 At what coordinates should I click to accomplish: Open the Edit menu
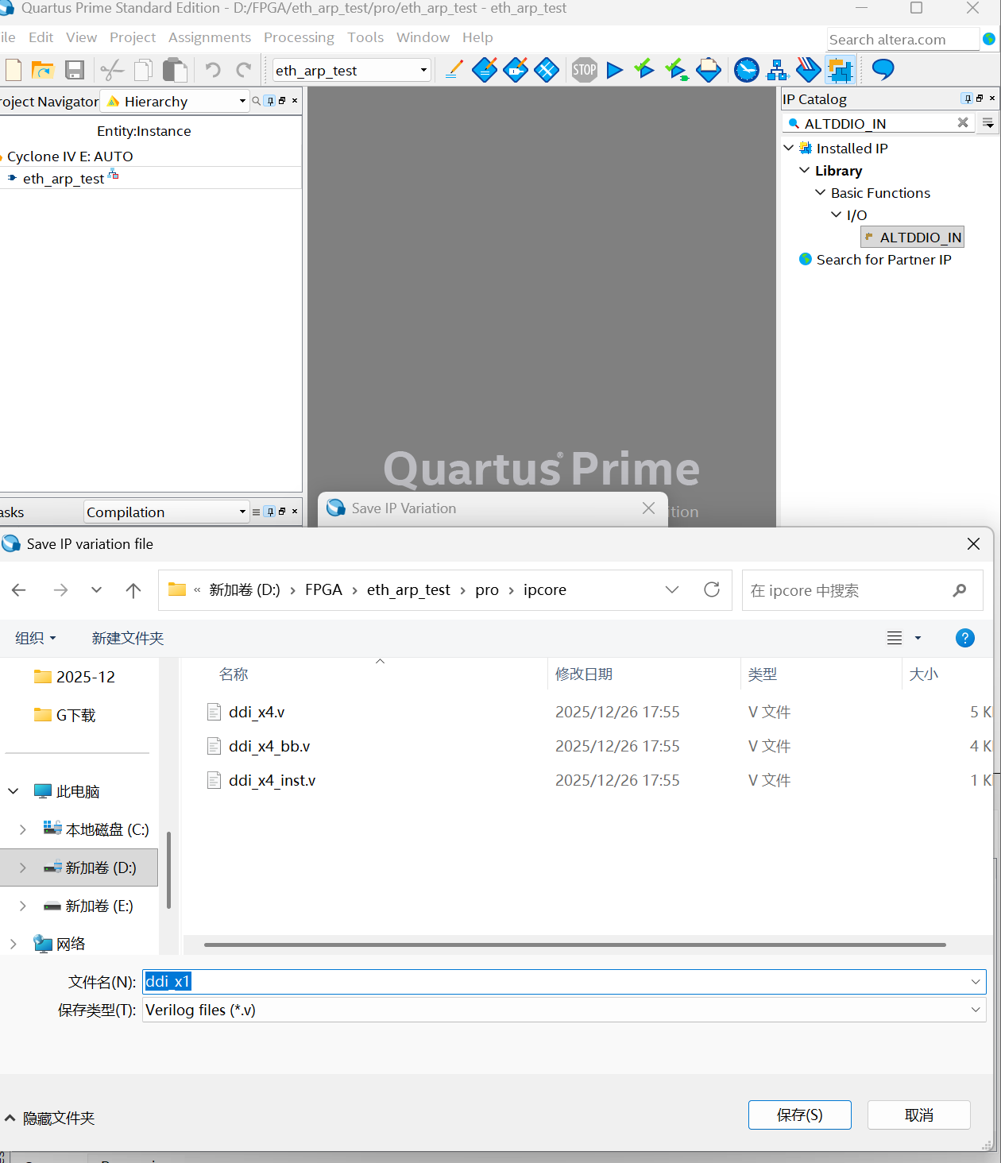tap(41, 37)
